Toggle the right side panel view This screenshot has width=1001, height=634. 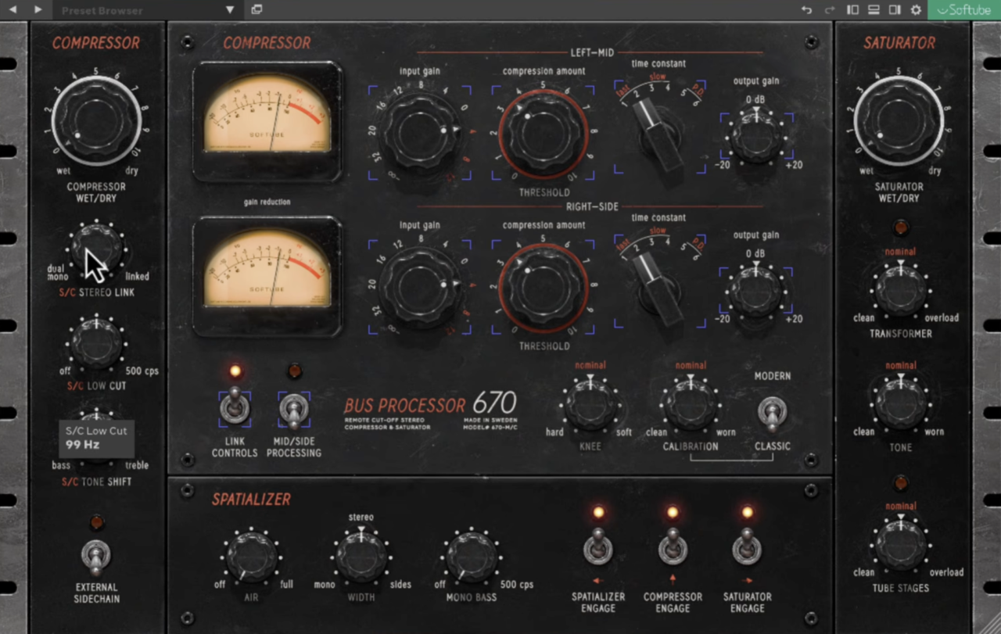tap(895, 10)
